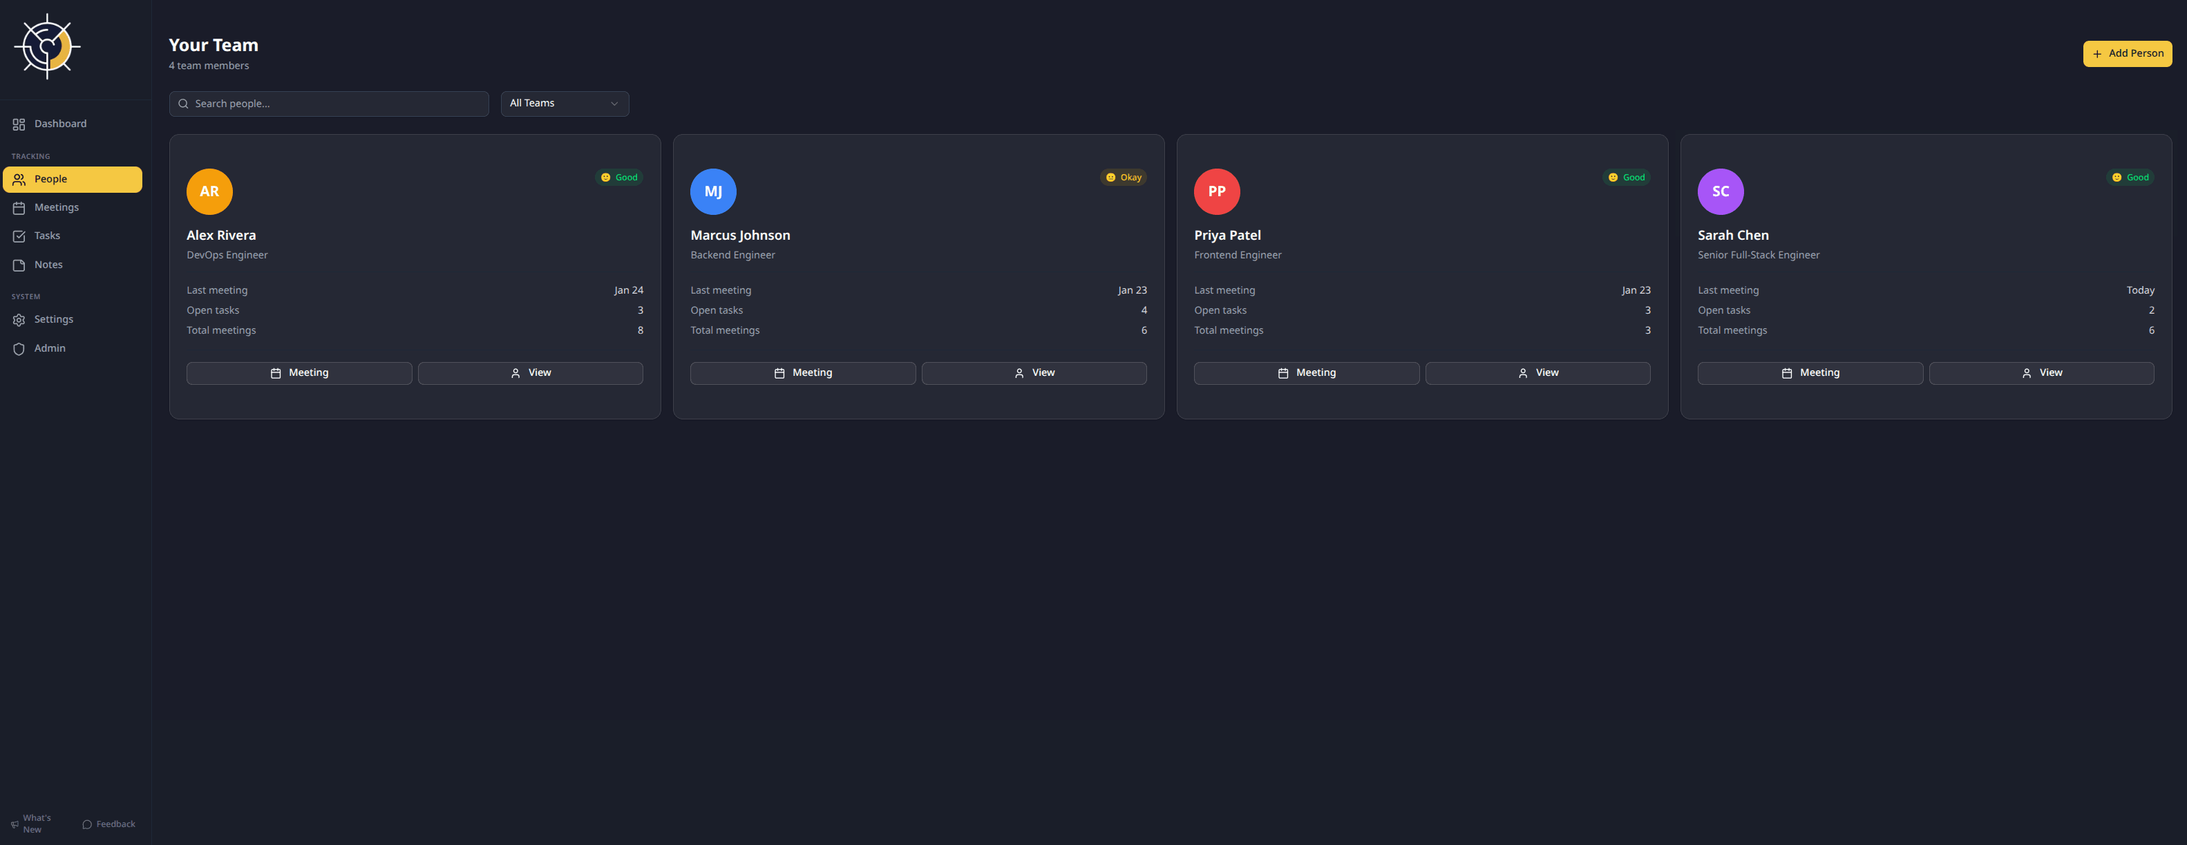Switch to the Dashboard page

tap(59, 123)
